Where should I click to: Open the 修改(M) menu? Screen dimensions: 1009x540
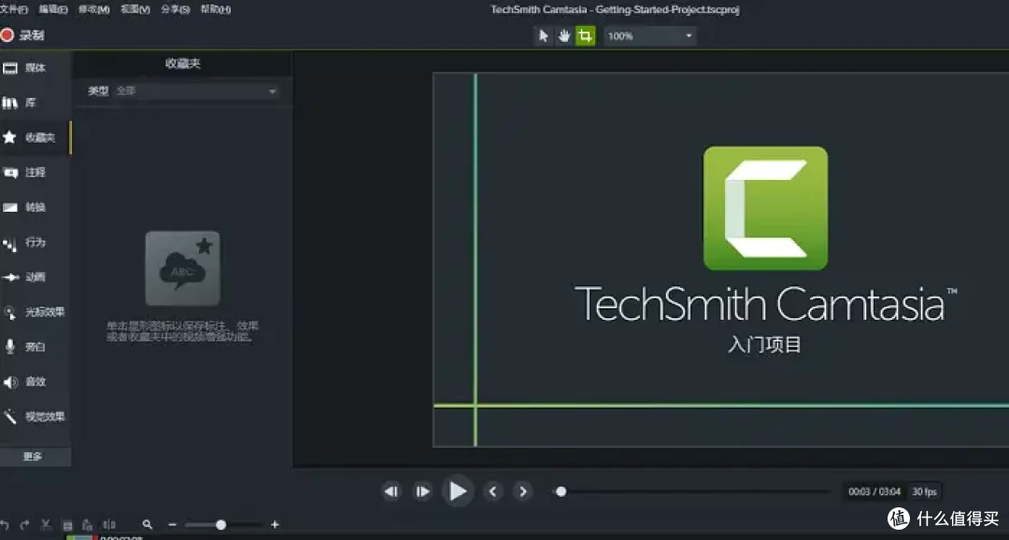click(x=94, y=9)
